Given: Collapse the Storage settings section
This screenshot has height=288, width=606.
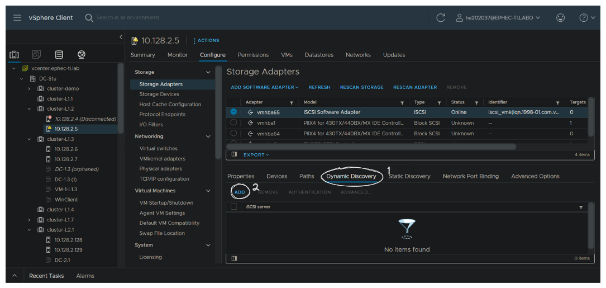Looking at the screenshot, I should pyautogui.click(x=208, y=72).
